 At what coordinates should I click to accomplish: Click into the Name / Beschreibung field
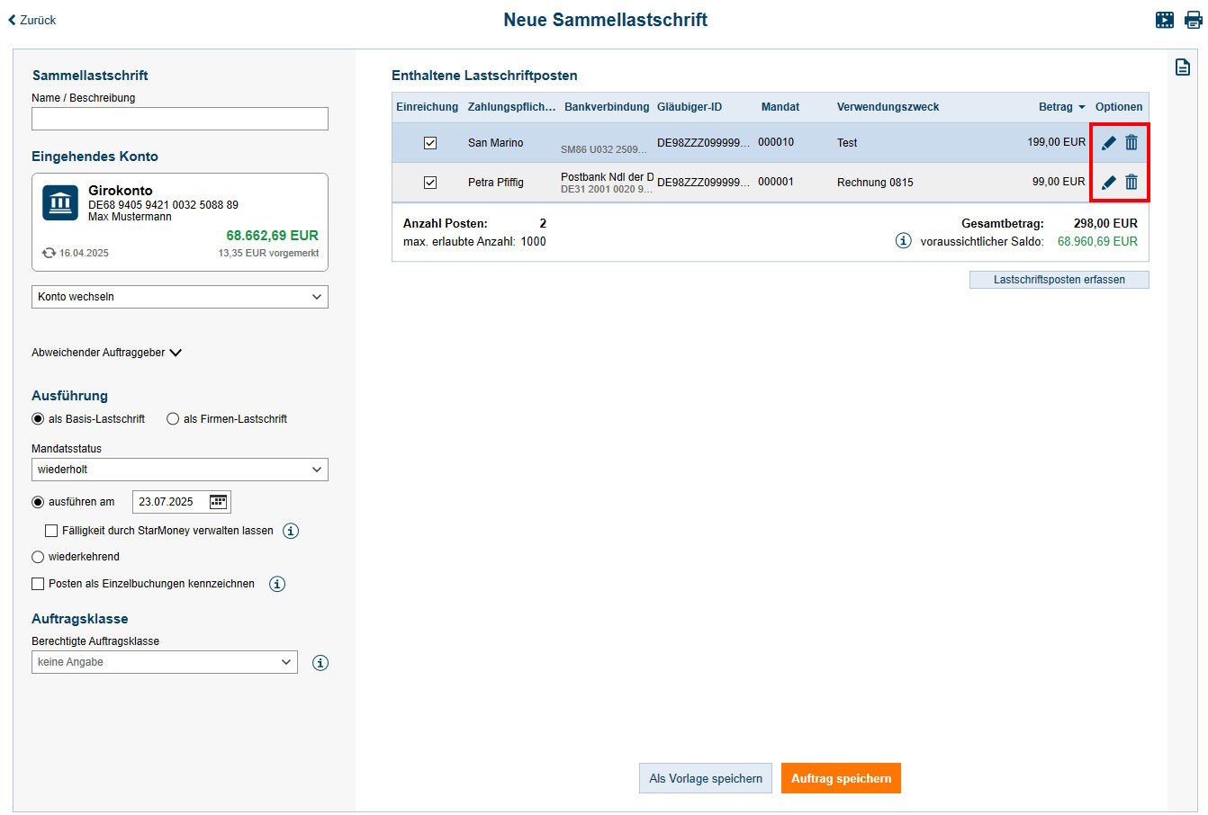(x=180, y=119)
